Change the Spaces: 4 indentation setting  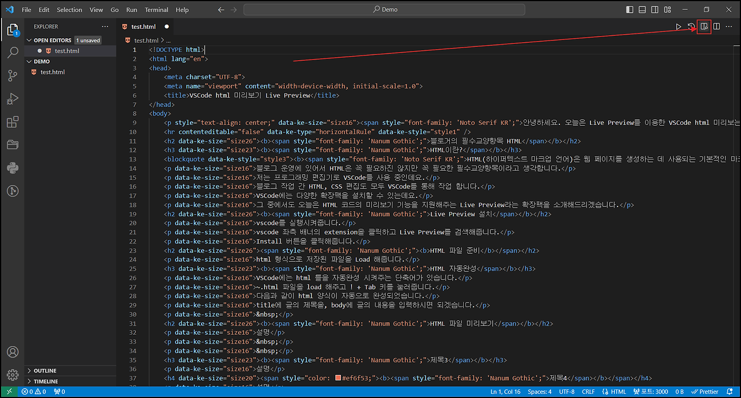coord(540,391)
